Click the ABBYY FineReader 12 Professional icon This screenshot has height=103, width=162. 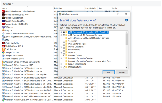3,11
